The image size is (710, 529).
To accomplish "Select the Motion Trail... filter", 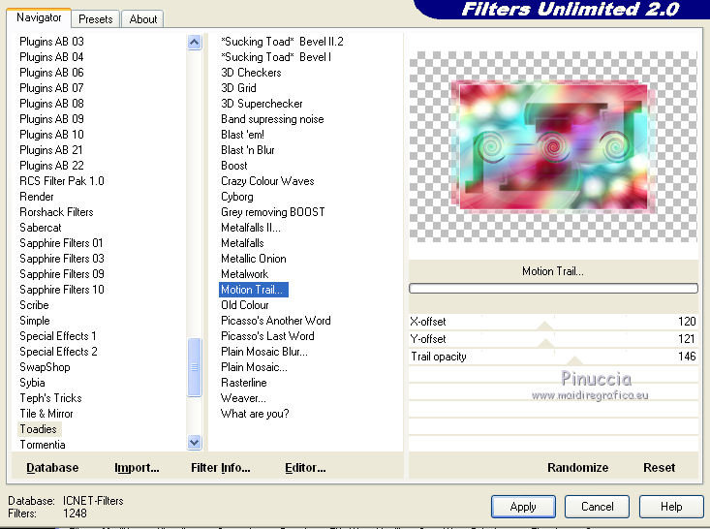I will (x=254, y=290).
